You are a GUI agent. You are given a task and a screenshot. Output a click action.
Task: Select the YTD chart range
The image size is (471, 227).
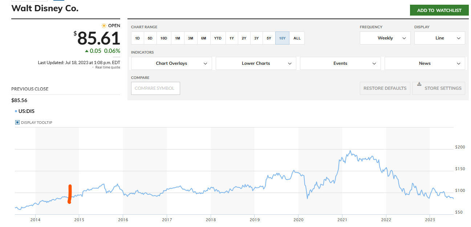218,38
